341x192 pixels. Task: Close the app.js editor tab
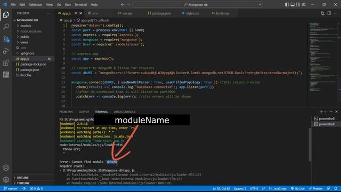click(x=80, y=13)
